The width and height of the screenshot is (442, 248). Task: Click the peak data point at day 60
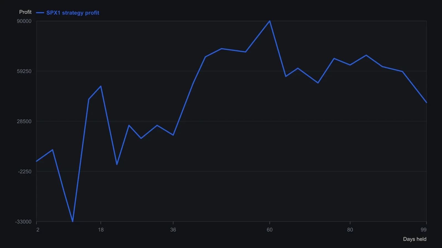click(270, 21)
